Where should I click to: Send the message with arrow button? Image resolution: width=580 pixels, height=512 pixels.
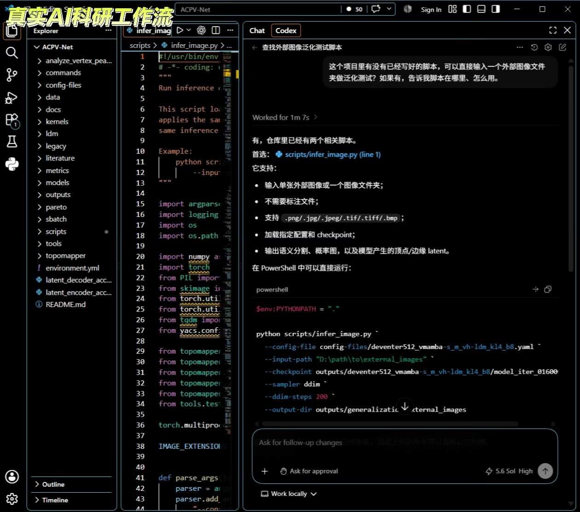tap(545, 471)
